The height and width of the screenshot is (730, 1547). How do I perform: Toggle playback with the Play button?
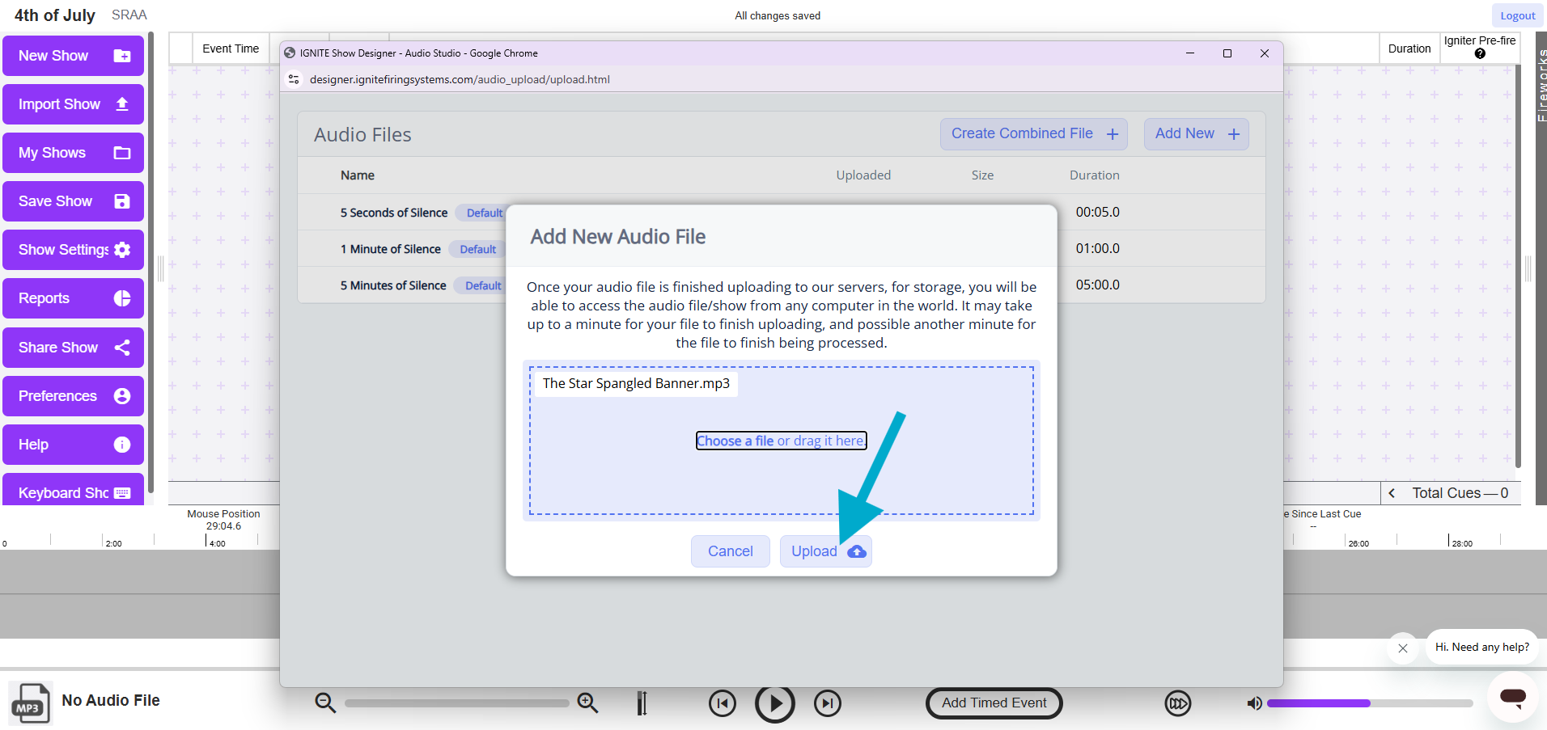774,703
